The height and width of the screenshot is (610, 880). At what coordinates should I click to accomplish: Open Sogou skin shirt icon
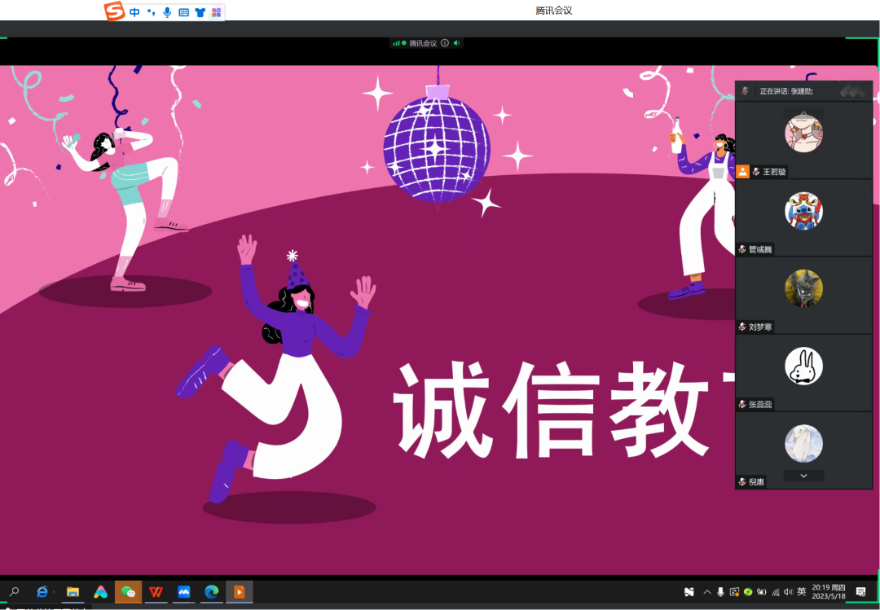tap(200, 12)
